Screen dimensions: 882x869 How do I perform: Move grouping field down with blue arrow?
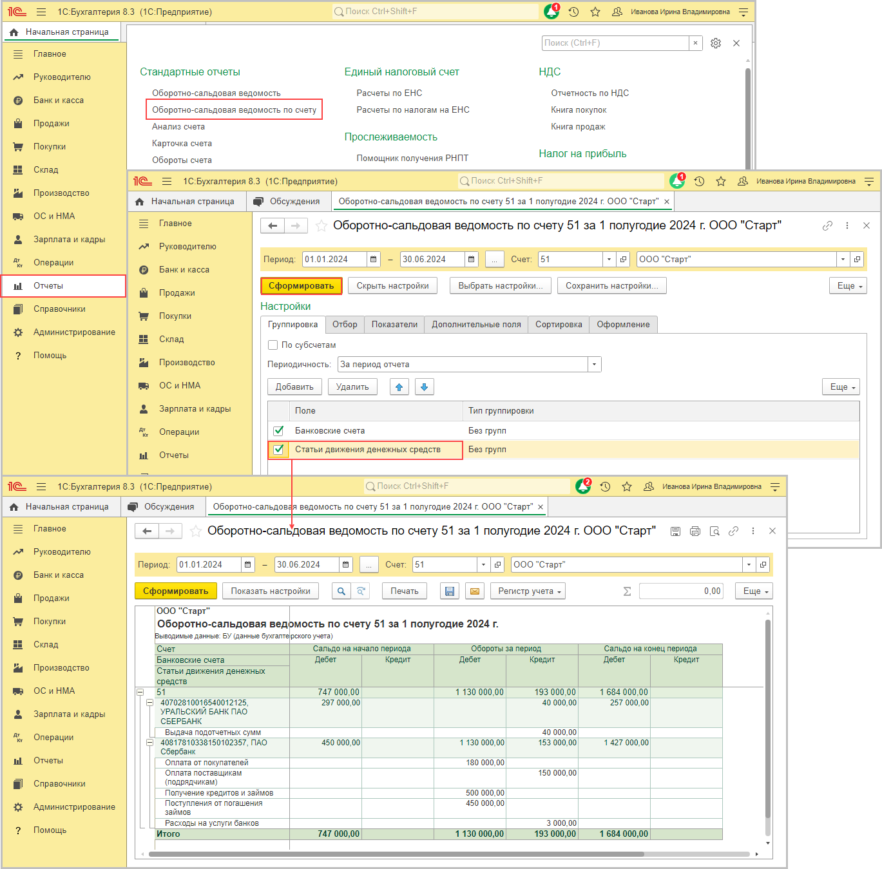tap(424, 387)
